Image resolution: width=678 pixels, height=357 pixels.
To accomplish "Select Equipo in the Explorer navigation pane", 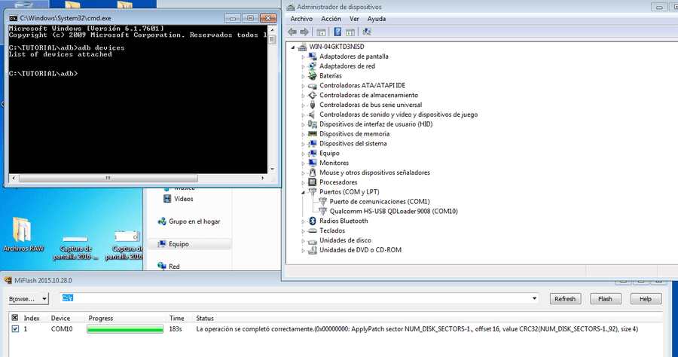I will pos(189,244).
